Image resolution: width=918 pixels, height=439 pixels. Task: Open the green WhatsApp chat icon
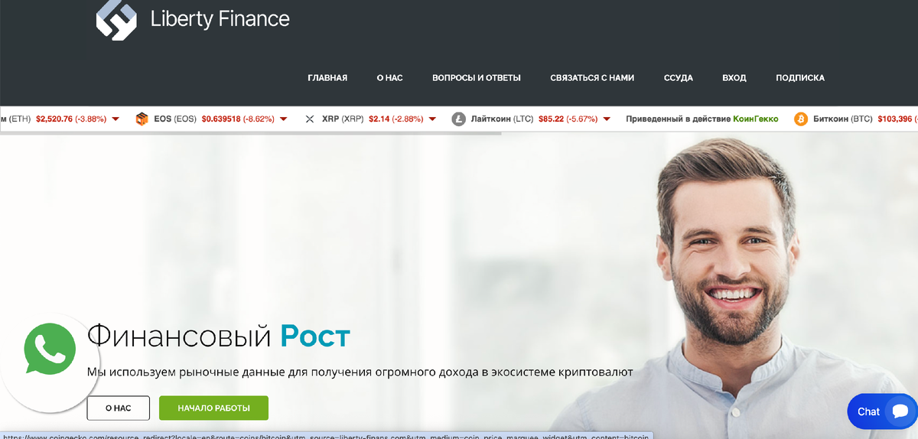click(x=50, y=349)
